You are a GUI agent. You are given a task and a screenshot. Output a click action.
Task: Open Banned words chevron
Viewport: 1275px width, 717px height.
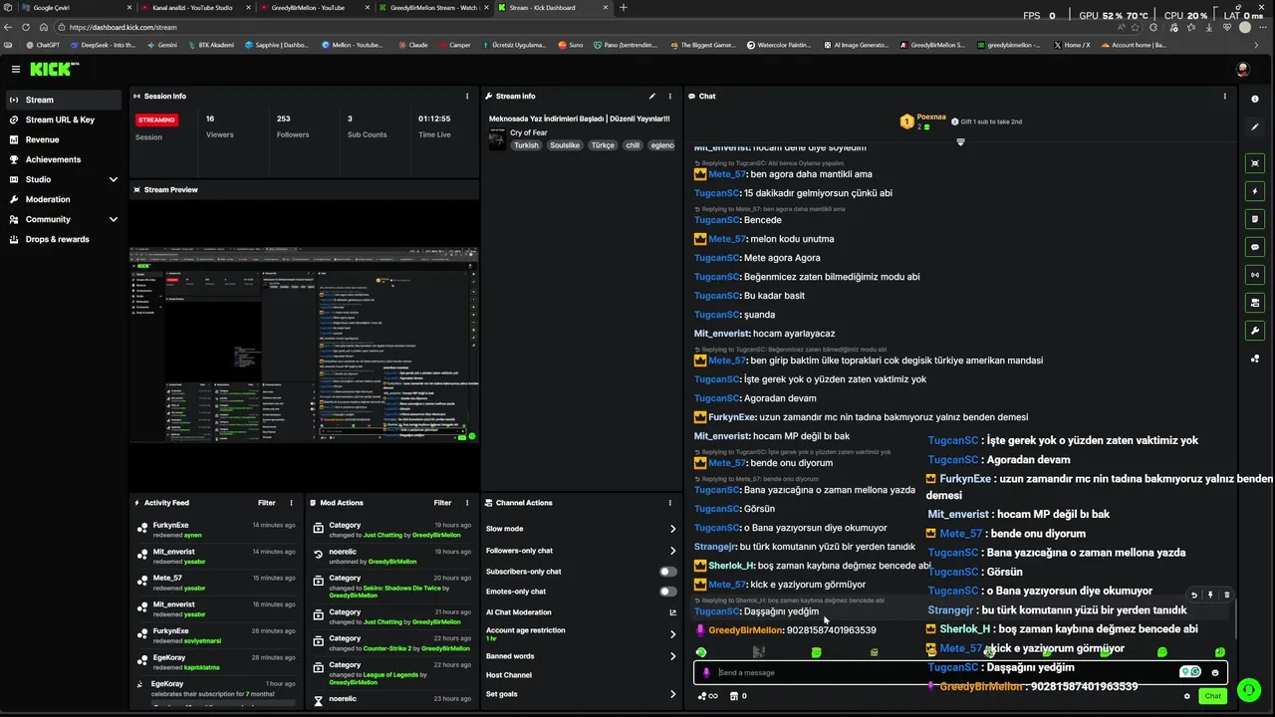[672, 656]
